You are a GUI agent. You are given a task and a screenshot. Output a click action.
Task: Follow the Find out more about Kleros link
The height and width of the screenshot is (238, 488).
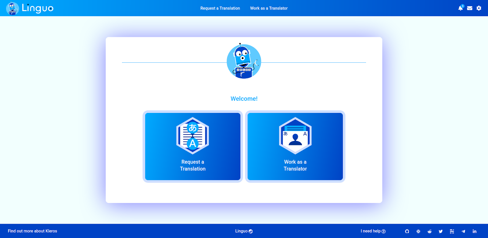point(32,231)
